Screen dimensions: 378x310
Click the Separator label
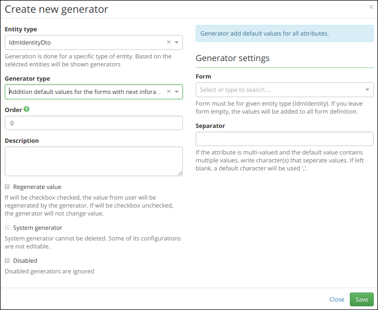tap(210, 126)
